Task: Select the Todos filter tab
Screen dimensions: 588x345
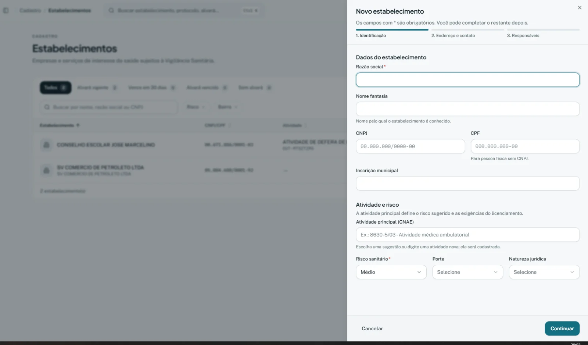Action: [55, 88]
